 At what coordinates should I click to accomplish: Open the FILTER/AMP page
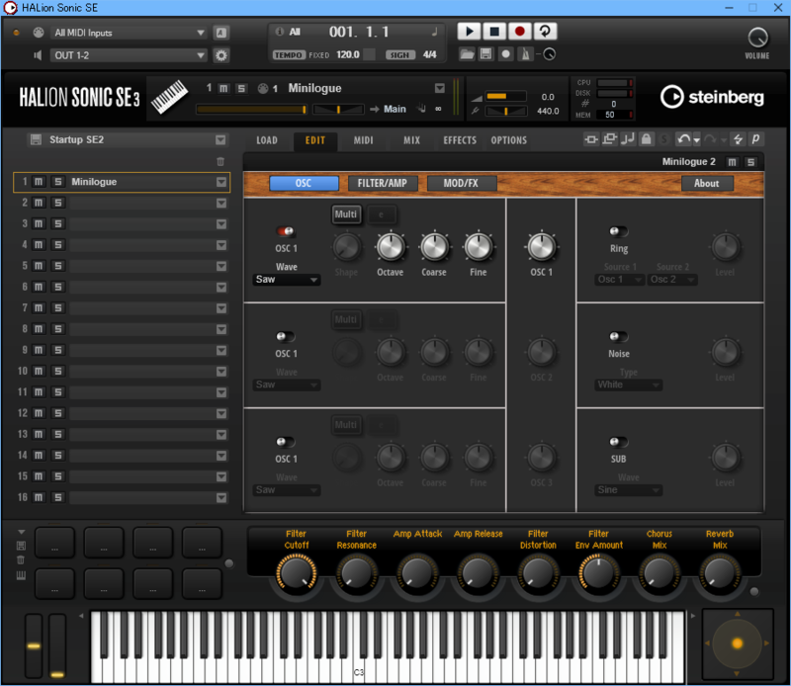pyautogui.click(x=383, y=183)
